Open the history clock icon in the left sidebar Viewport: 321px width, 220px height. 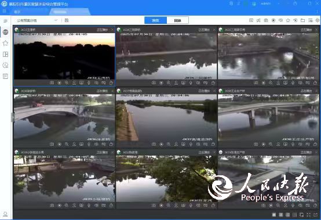tap(6, 65)
